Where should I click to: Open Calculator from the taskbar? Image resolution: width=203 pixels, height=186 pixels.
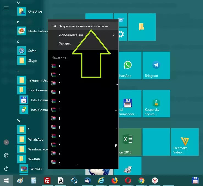(x=34, y=181)
